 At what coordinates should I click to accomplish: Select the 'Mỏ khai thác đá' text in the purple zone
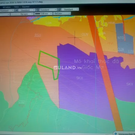click(x=97, y=61)
